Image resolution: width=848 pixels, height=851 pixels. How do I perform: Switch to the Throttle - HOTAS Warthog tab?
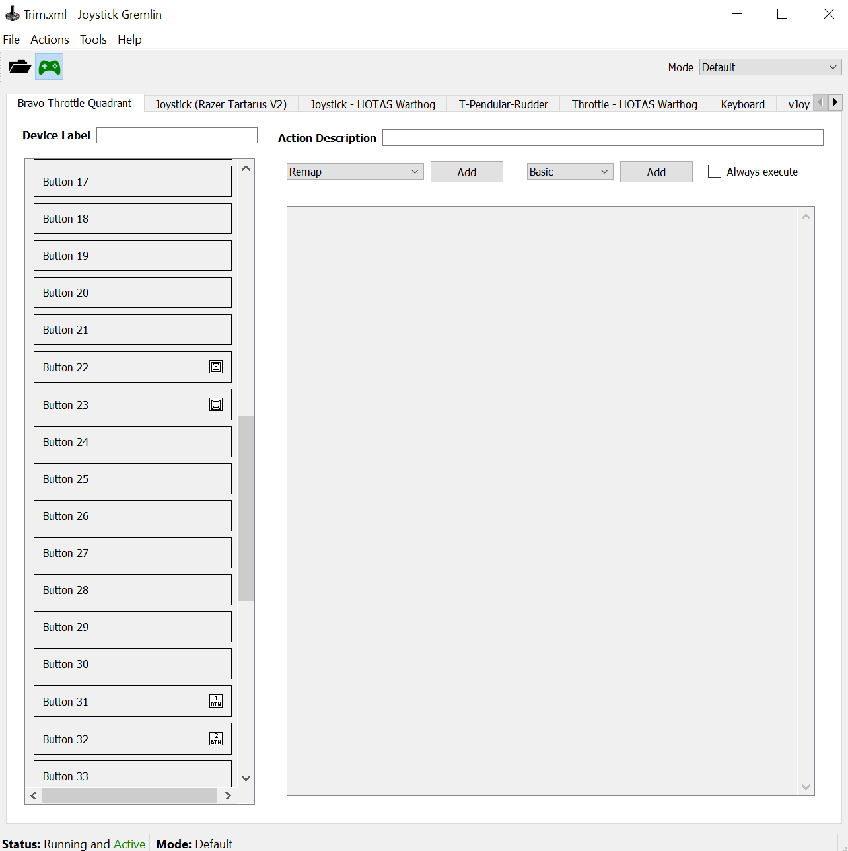(x=635, y=104)
